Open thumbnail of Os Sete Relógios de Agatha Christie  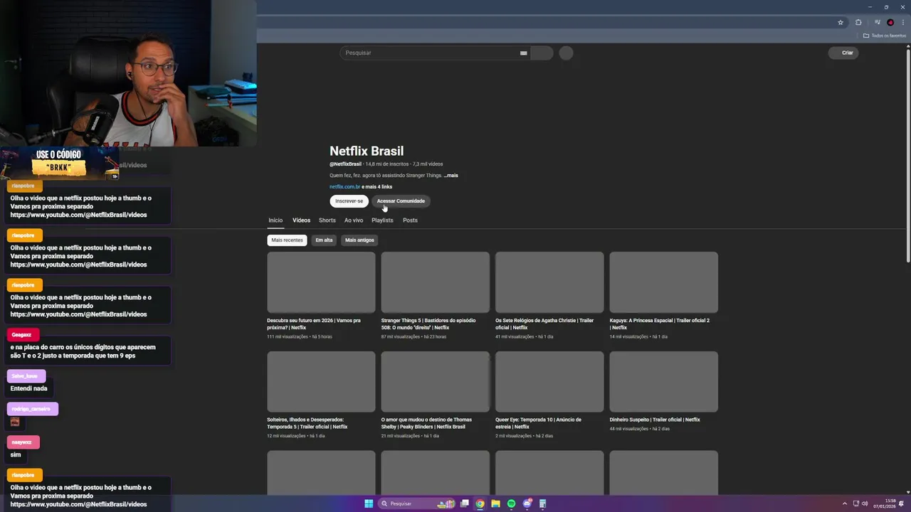click(549, 282)
